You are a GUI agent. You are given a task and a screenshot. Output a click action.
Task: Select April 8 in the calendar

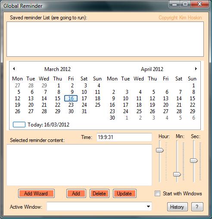coord(193,92)
